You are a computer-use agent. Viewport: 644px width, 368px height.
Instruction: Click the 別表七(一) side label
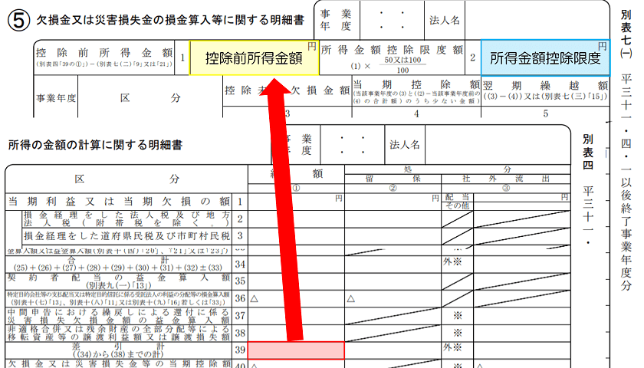pos(626,34)
